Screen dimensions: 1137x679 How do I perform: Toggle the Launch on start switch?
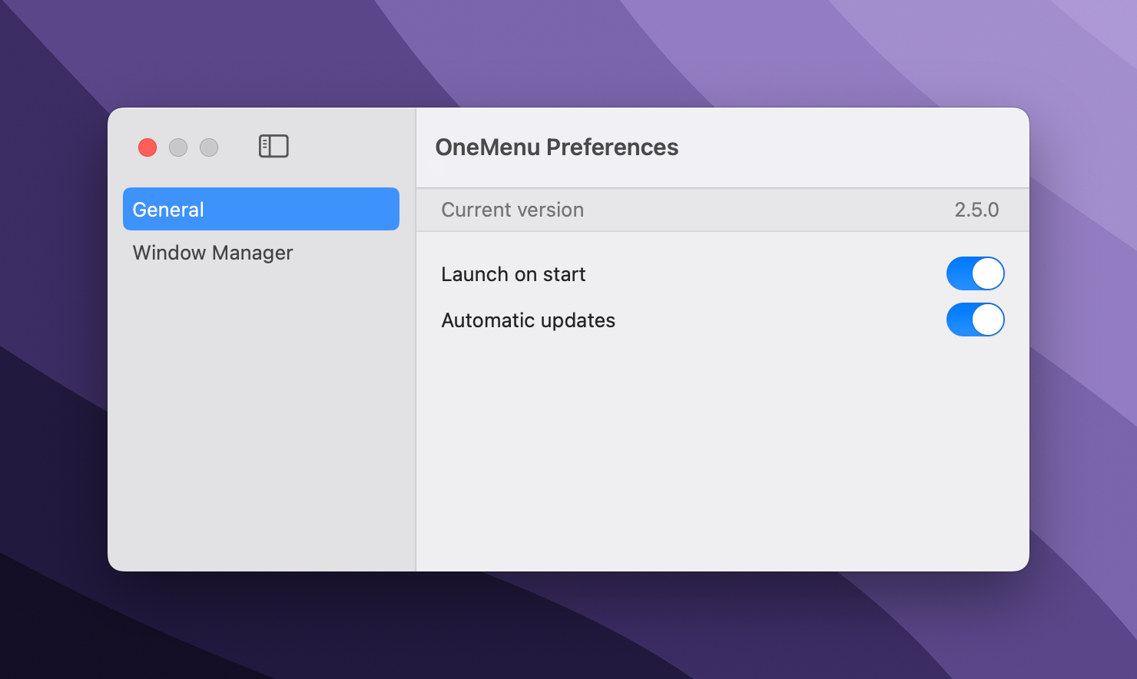click(975, 273)
